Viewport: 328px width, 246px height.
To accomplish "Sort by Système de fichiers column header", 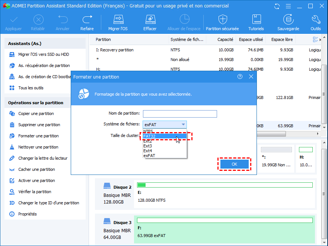I will point(187,39).
